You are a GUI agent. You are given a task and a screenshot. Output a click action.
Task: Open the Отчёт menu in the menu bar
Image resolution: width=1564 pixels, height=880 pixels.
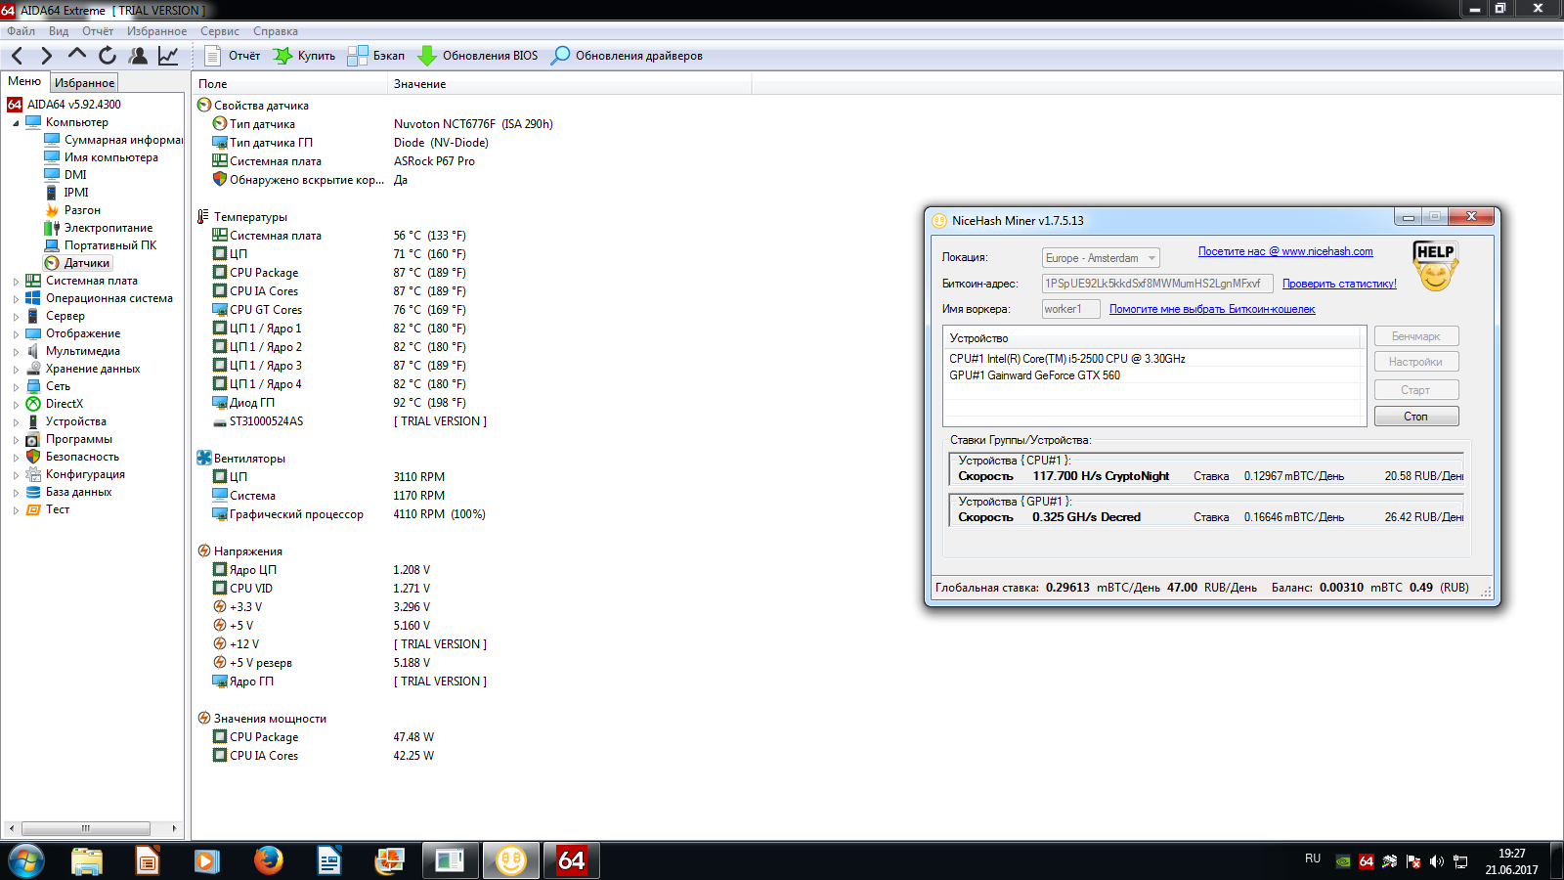98,31
